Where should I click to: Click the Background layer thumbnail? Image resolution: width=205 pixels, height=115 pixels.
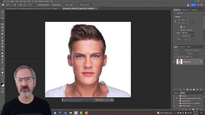(179, 62)
